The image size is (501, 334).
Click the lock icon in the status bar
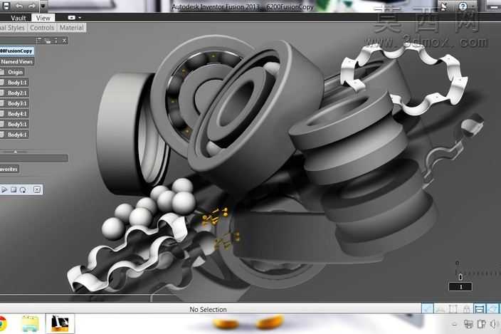[x=466, y=309]
